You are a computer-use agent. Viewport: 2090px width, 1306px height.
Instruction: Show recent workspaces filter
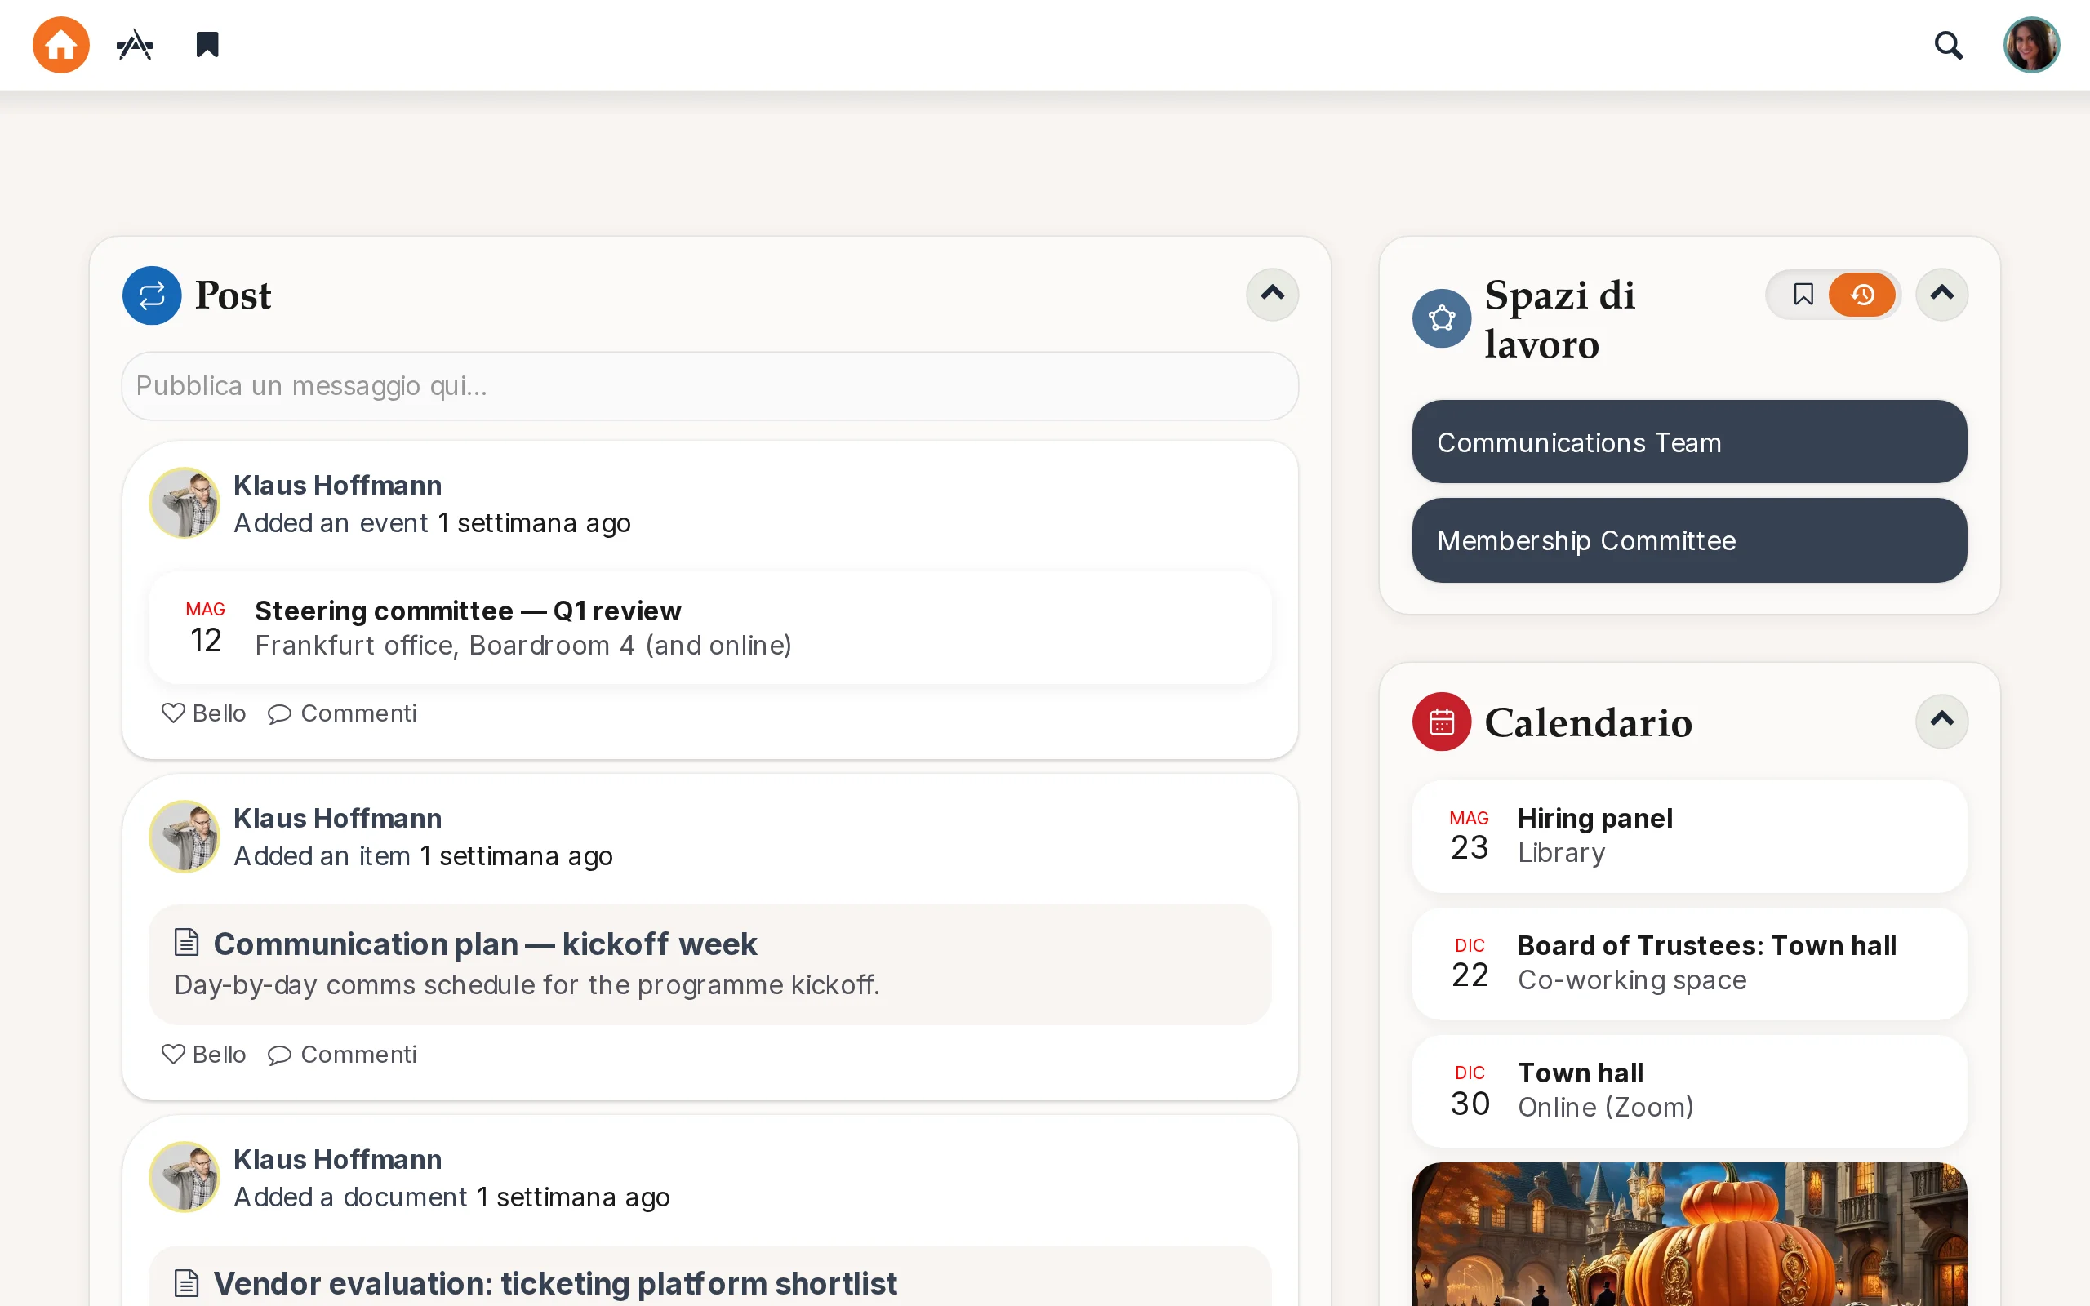pos(1862,295)
